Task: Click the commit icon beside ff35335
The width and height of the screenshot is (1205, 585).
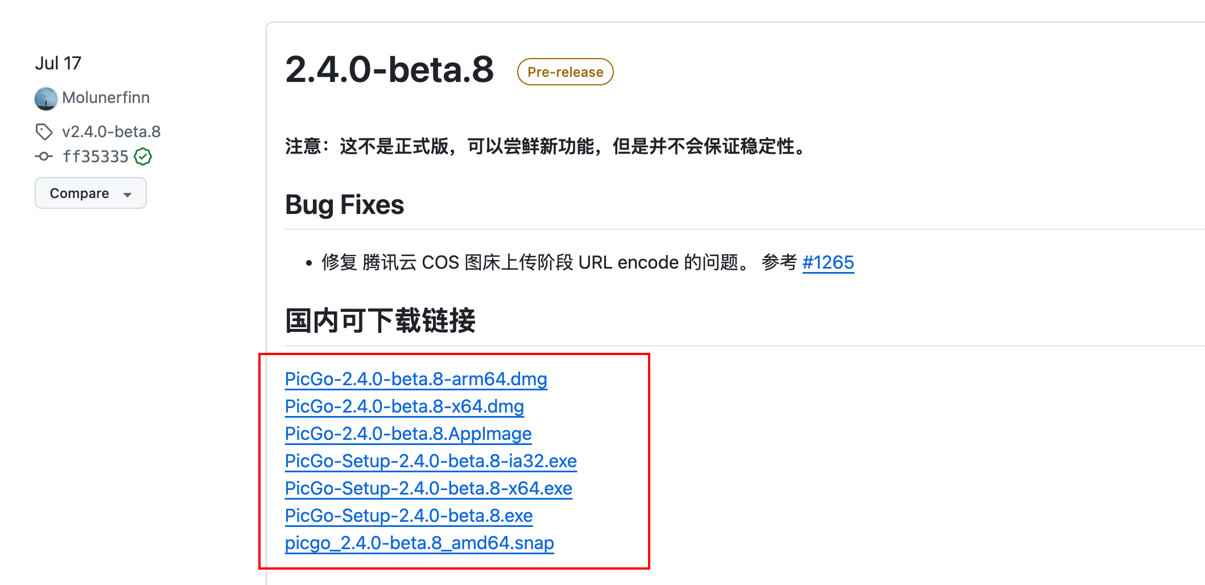Action: (44, 156)
